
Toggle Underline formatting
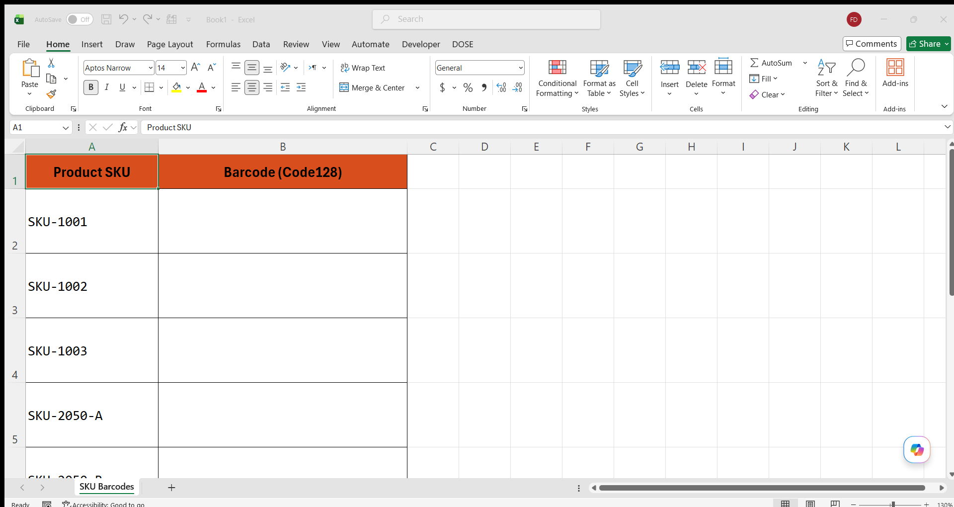[122, 87]
